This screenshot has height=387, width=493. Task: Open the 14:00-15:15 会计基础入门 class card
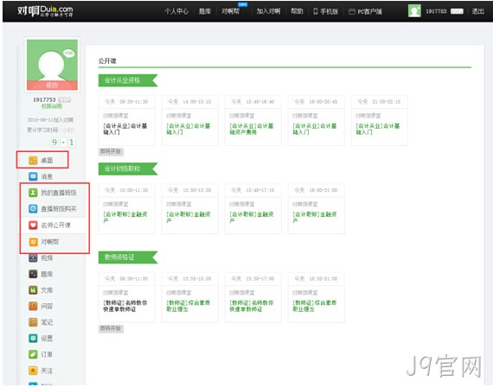190,120
